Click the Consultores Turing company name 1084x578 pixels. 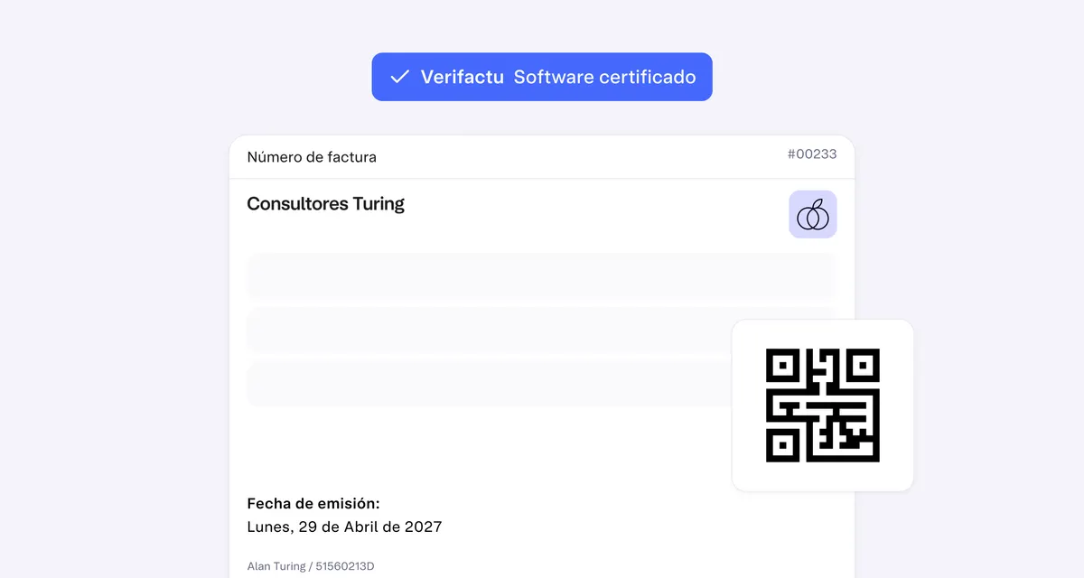(326, 204)
